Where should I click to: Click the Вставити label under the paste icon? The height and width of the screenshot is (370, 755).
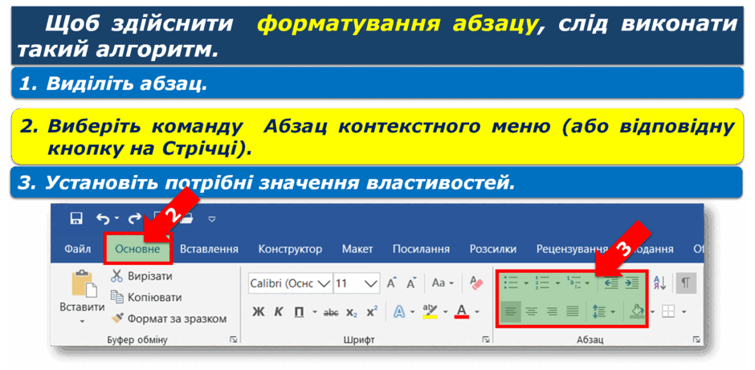click(x=82, y=307)
